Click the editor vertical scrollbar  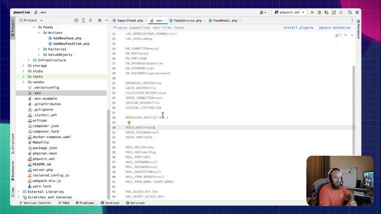point(354,111)
